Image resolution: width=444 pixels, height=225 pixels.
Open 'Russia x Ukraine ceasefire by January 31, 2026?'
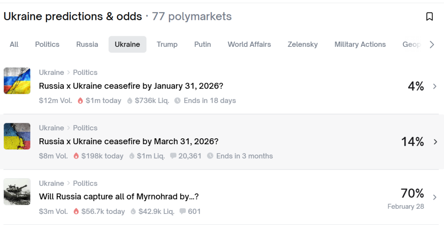pos(131,86)
